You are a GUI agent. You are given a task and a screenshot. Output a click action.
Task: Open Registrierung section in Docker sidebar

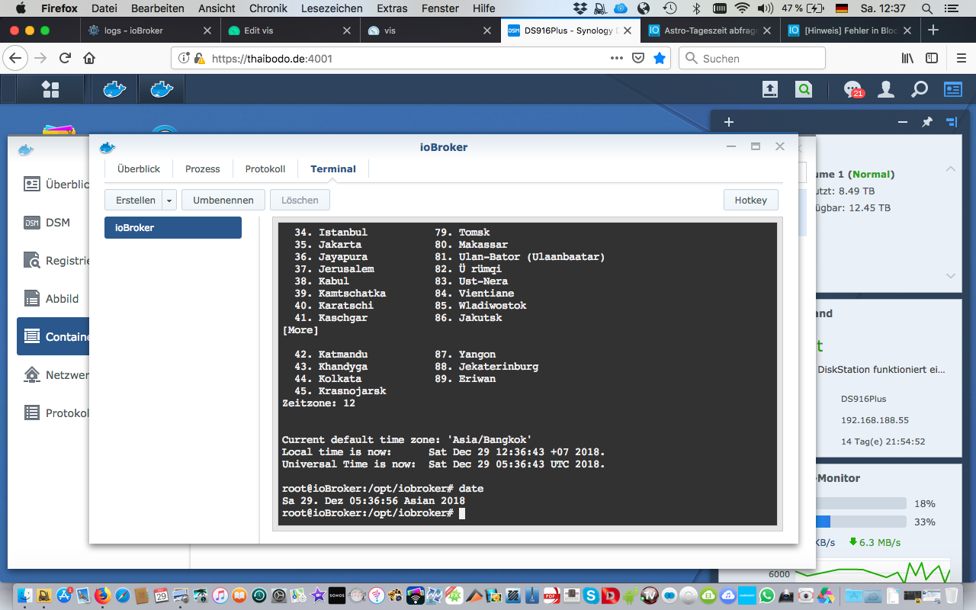[x=53, y=261]
